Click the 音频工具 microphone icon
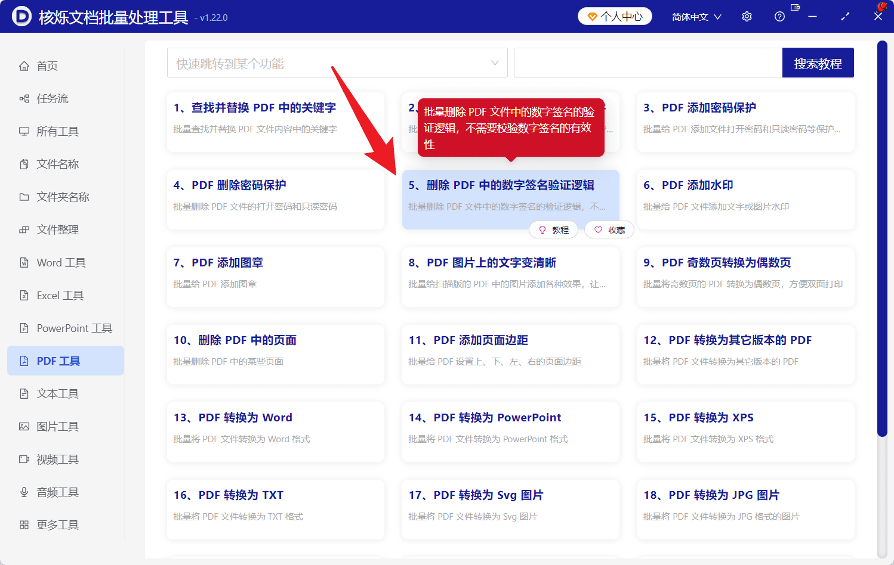The height and width of the screenshot is (565, 894). click(x=24, y=492)
